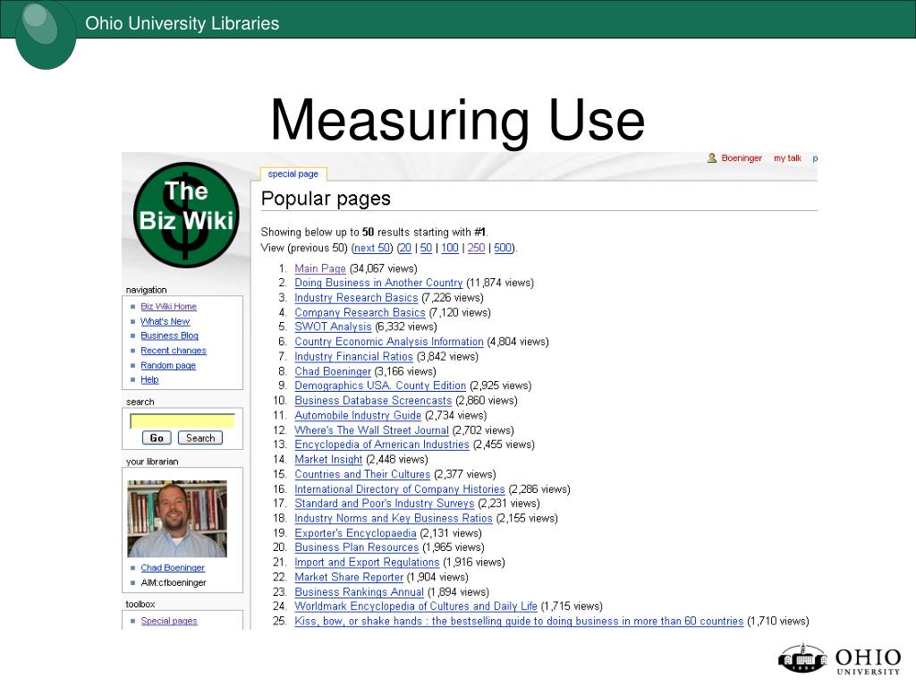This screenshot has width=916, height=687.
Task: Open Market Share Reporter page
Action: click(349, 577)
